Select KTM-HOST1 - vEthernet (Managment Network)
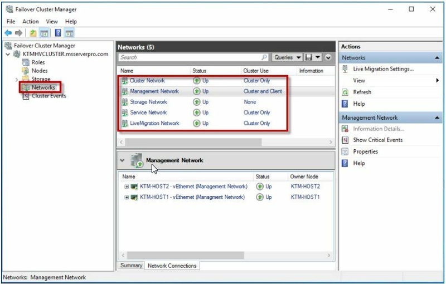 coord(192,197)
